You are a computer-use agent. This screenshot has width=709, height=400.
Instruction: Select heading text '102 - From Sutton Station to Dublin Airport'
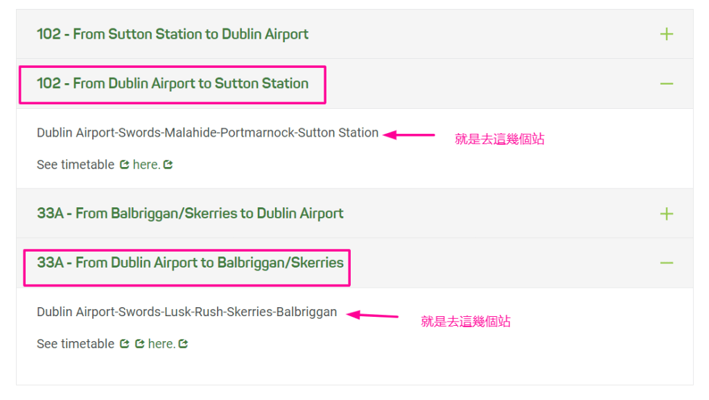(173, 34)
